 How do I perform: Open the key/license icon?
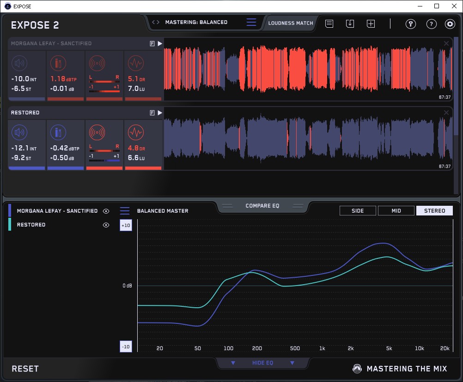[410, 24]
